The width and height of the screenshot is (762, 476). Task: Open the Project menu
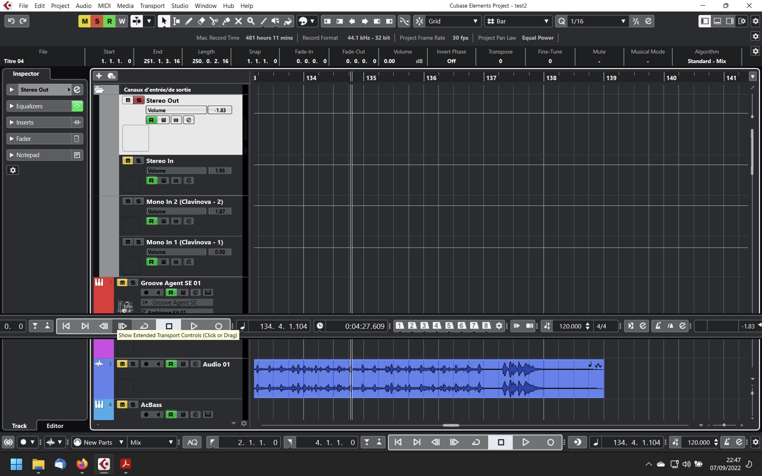(60, 6)
